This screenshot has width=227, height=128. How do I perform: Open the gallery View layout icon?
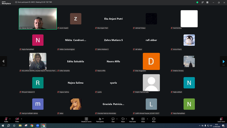click(207, 2)
